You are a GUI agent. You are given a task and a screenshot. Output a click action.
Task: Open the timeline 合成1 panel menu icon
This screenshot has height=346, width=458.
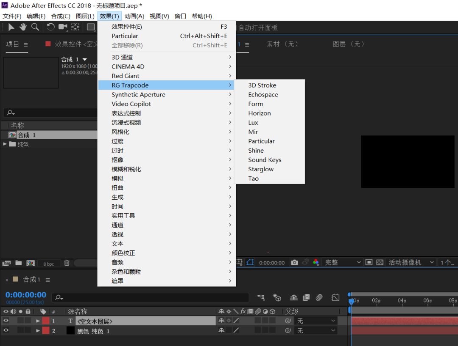[x=48, y=280]
